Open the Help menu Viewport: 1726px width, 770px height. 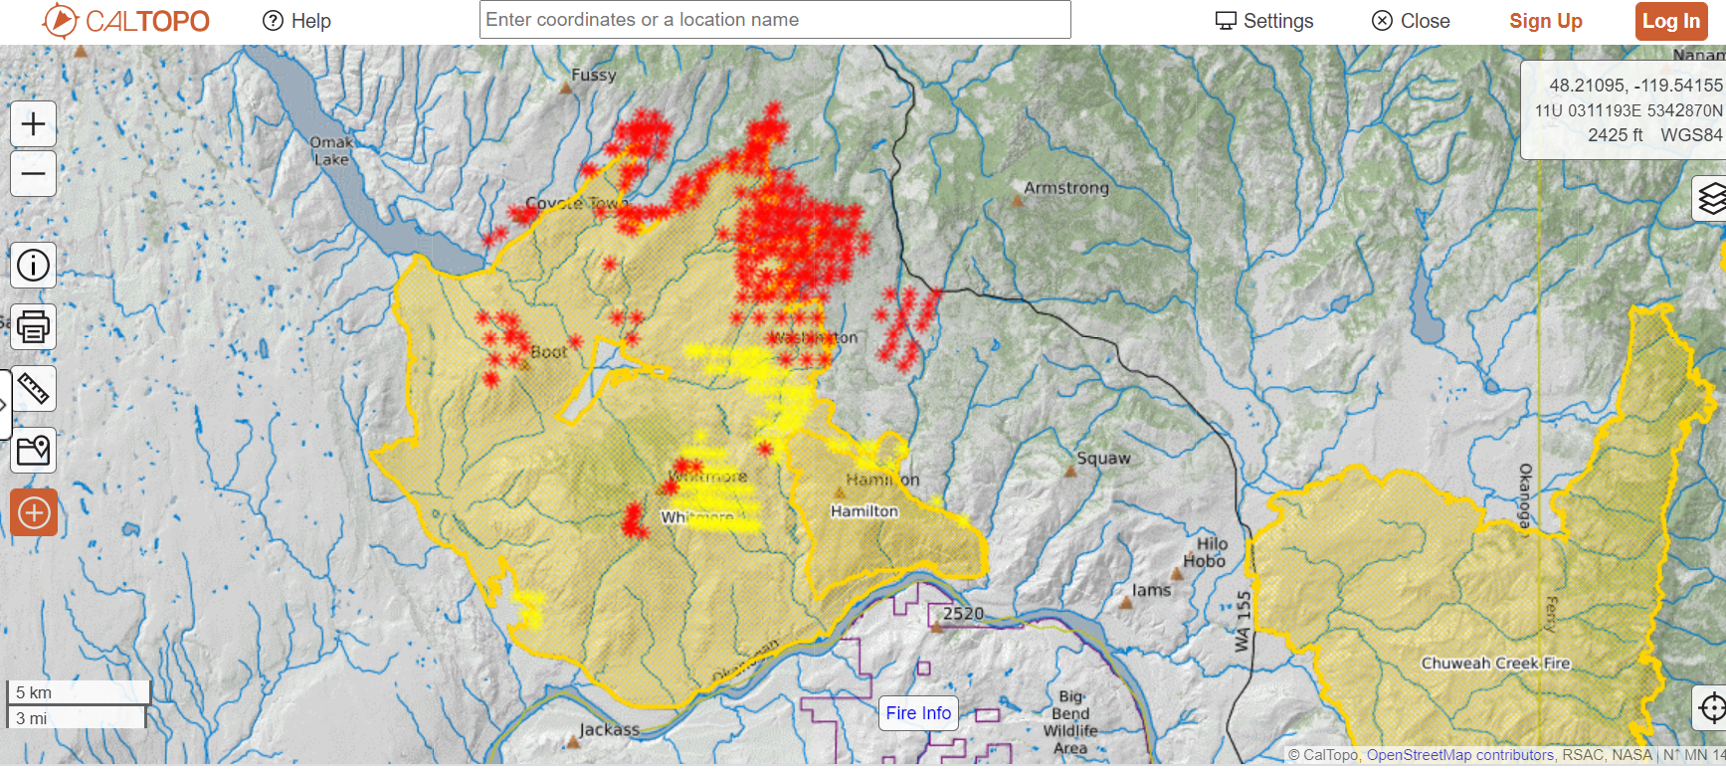click(296, 21)
